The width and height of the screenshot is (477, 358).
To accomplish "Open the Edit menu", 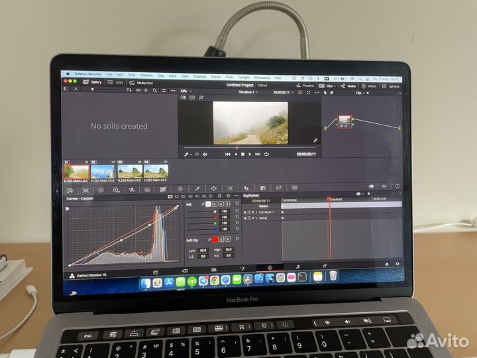I will pos(121,74).
